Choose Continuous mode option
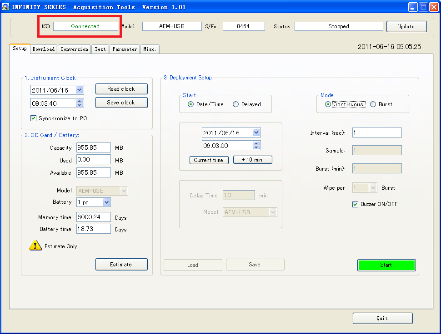Image resolution: width=441 pixels, height=334 pixels. (x=328, y=104)
